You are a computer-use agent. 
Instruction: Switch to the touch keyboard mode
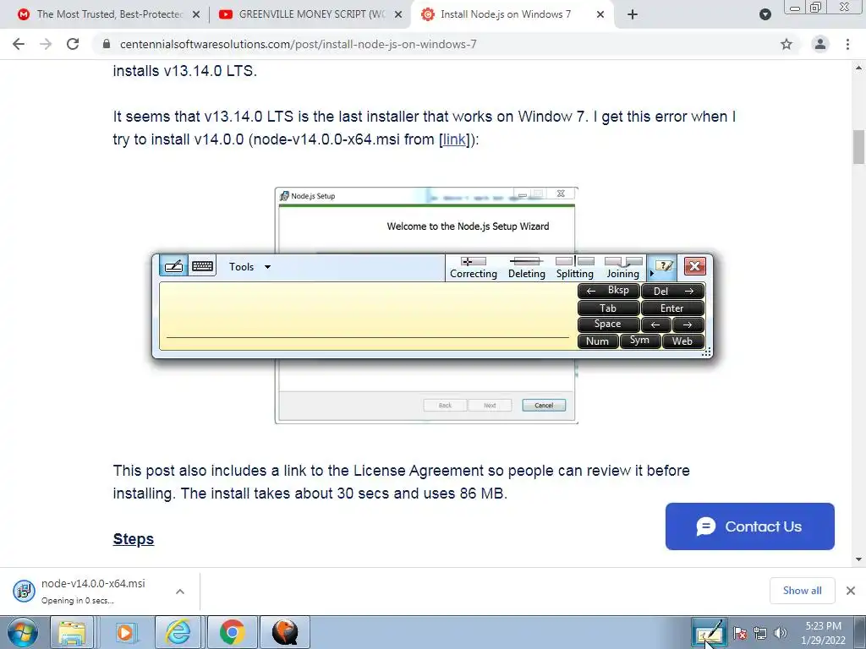click(x=202, y=266)
